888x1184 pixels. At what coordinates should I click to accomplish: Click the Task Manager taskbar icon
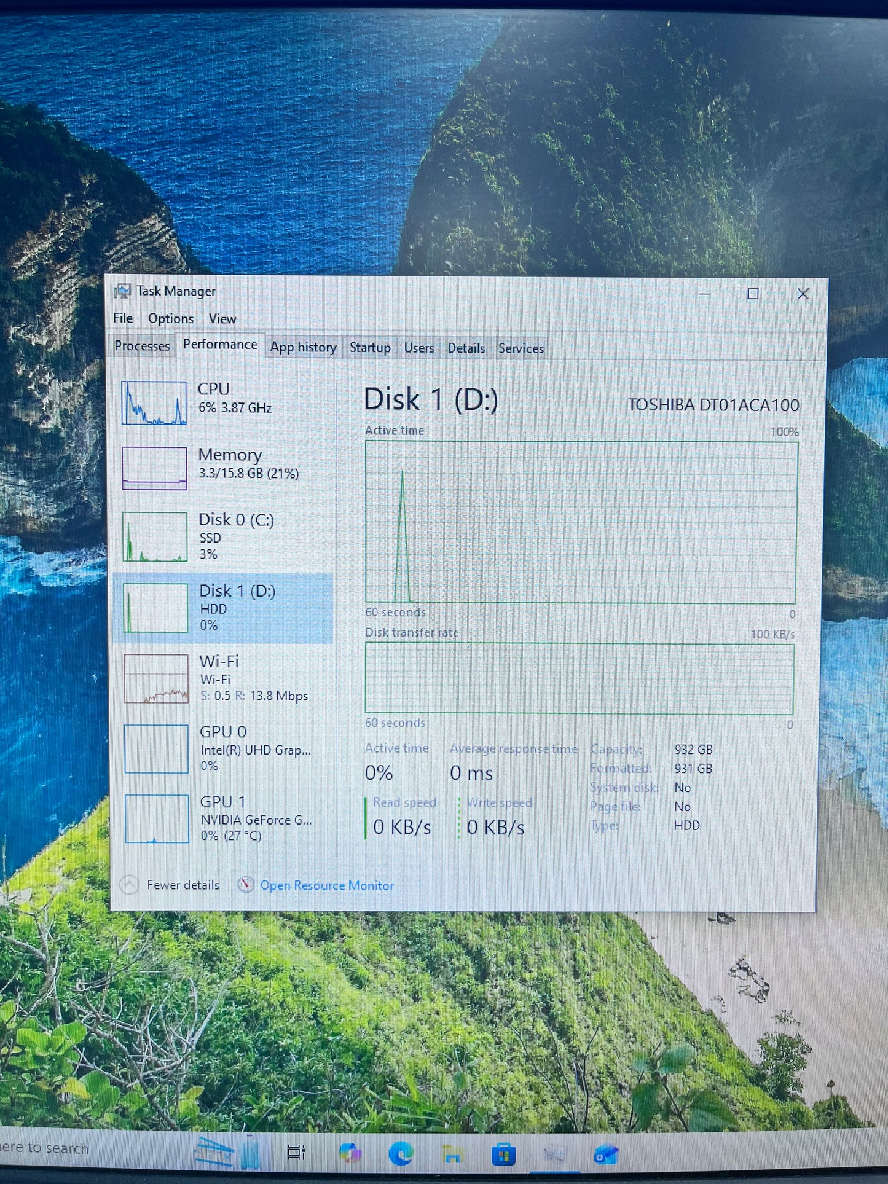coord(554,1155)
